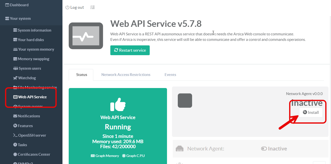Open Your hard disks section

31,40
